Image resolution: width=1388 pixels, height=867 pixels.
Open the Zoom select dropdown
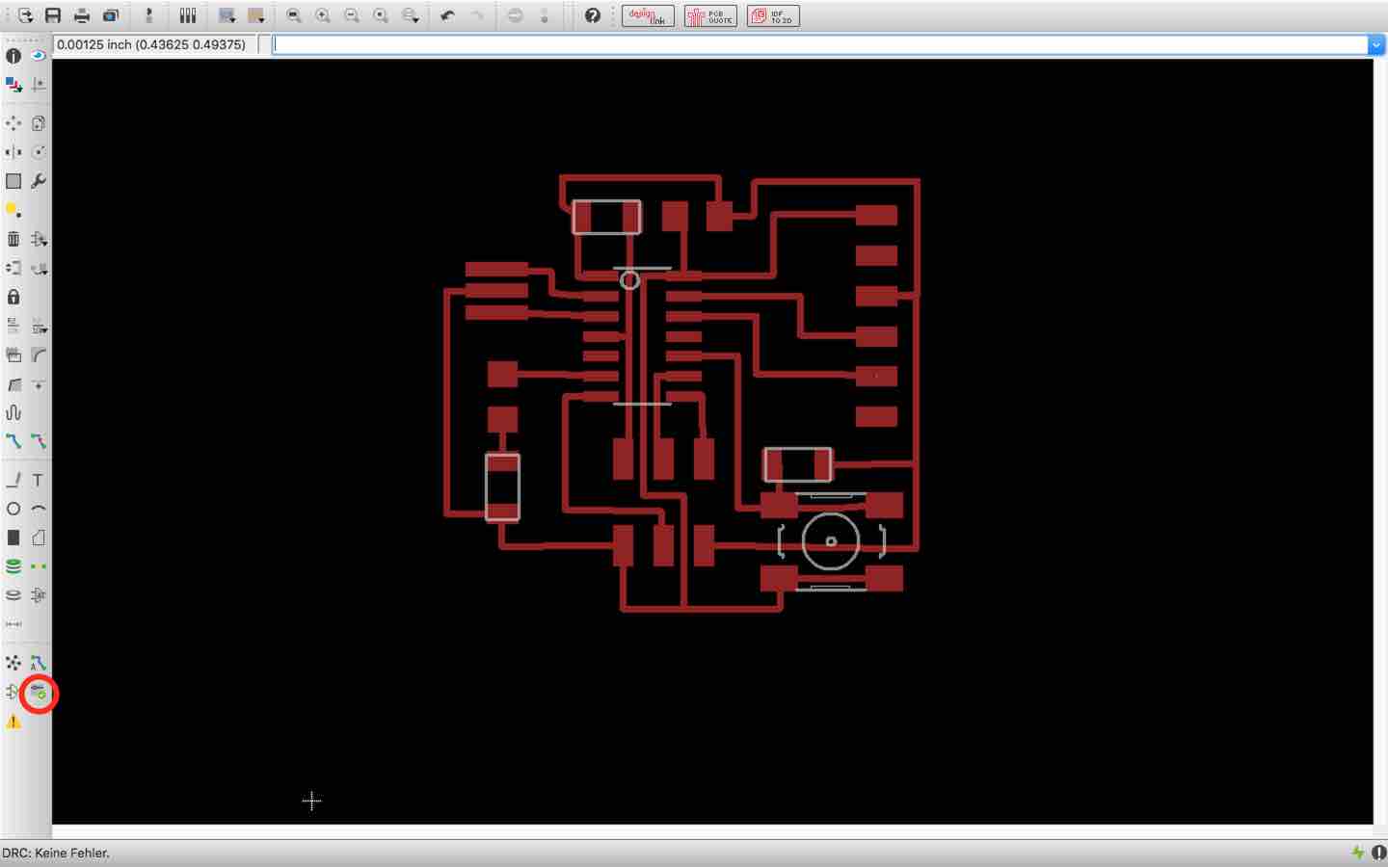411,15
